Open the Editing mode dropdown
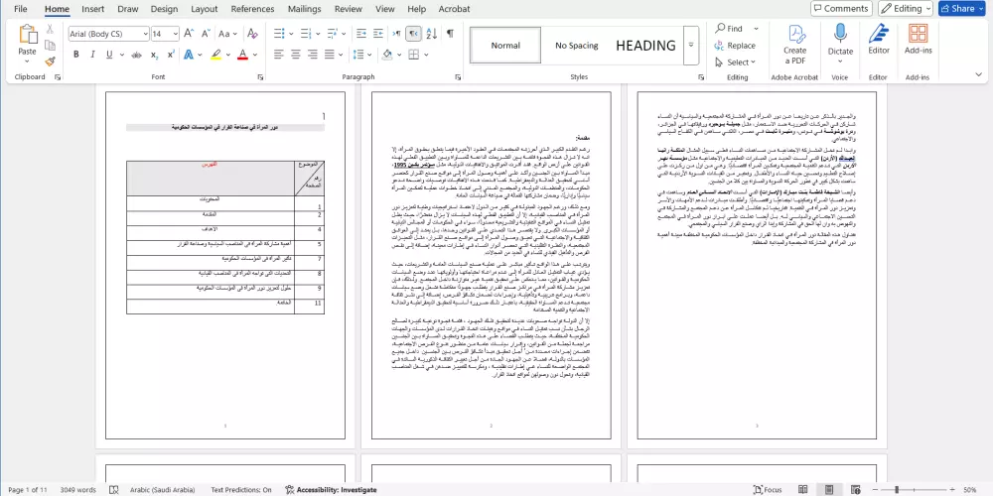Image resolution: width=993 pixels, height=496 pixels. tap(906, 8)
